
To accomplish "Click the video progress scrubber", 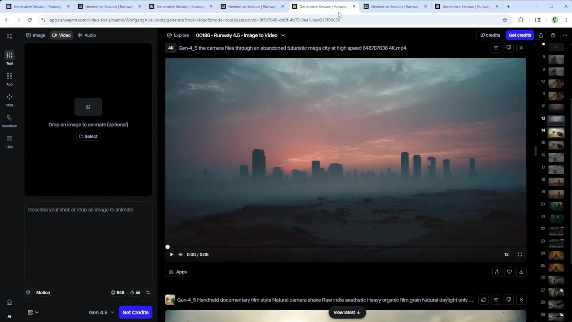I will [x=167, y=247].
